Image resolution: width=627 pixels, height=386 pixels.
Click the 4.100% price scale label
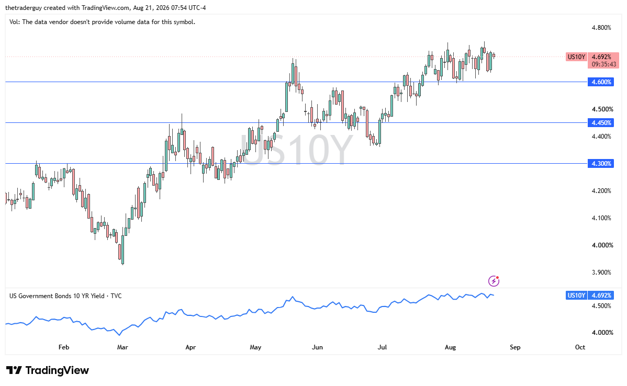coord(601,218)
